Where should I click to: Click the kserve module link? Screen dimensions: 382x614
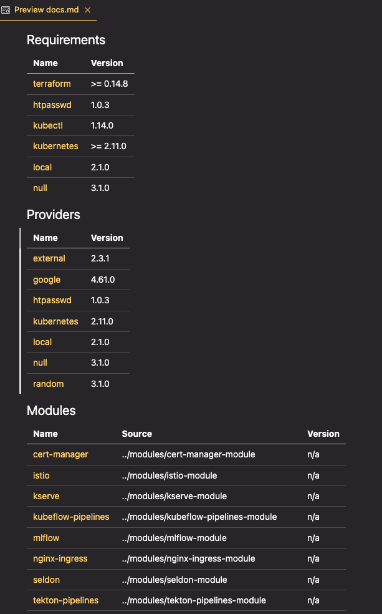point(46,496)
